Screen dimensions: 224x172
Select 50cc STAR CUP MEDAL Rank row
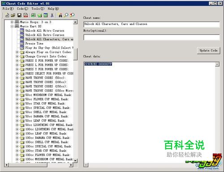(x=45, y=104)
